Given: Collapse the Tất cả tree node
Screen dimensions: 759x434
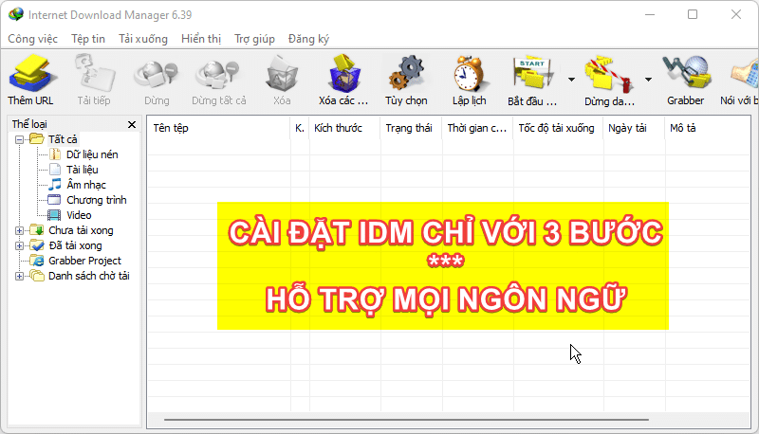Looking at the screenshot, I should click(x=19, y=139).
